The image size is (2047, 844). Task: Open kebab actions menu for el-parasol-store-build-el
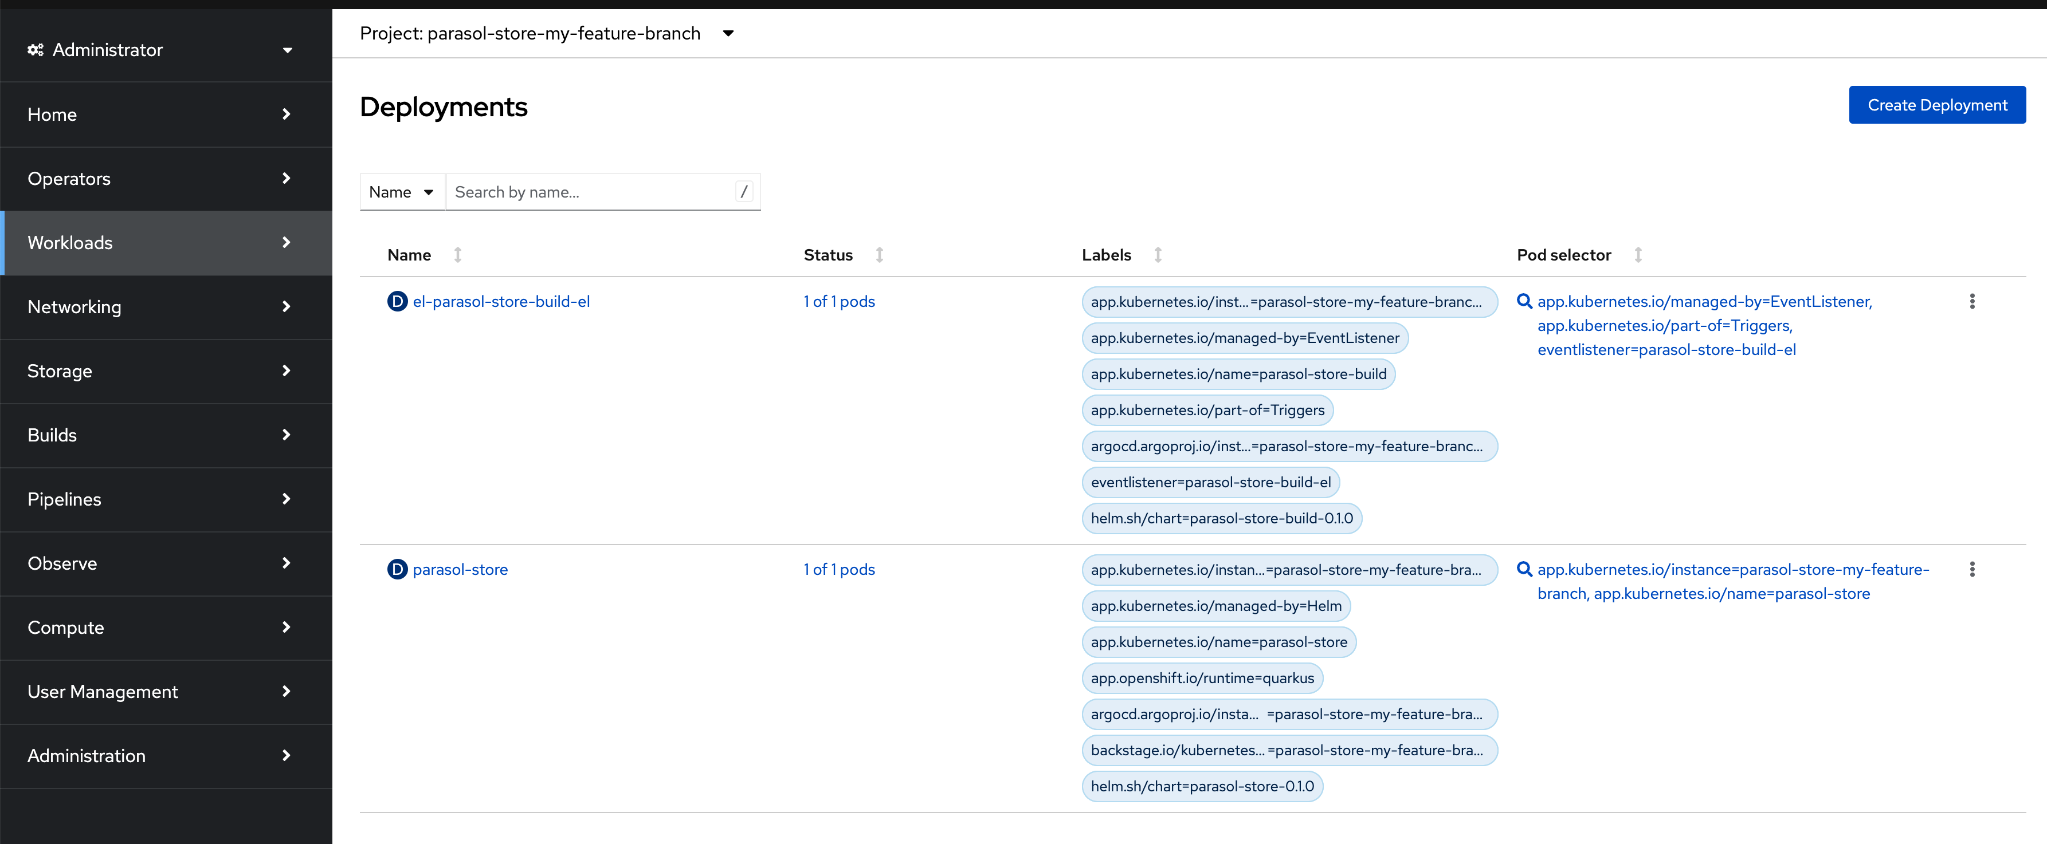(x=1971, y=302)
